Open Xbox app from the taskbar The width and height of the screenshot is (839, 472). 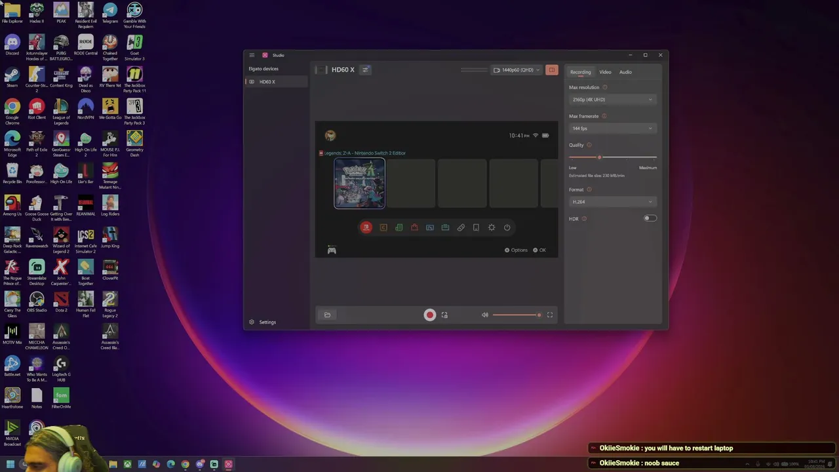(127, 465)
